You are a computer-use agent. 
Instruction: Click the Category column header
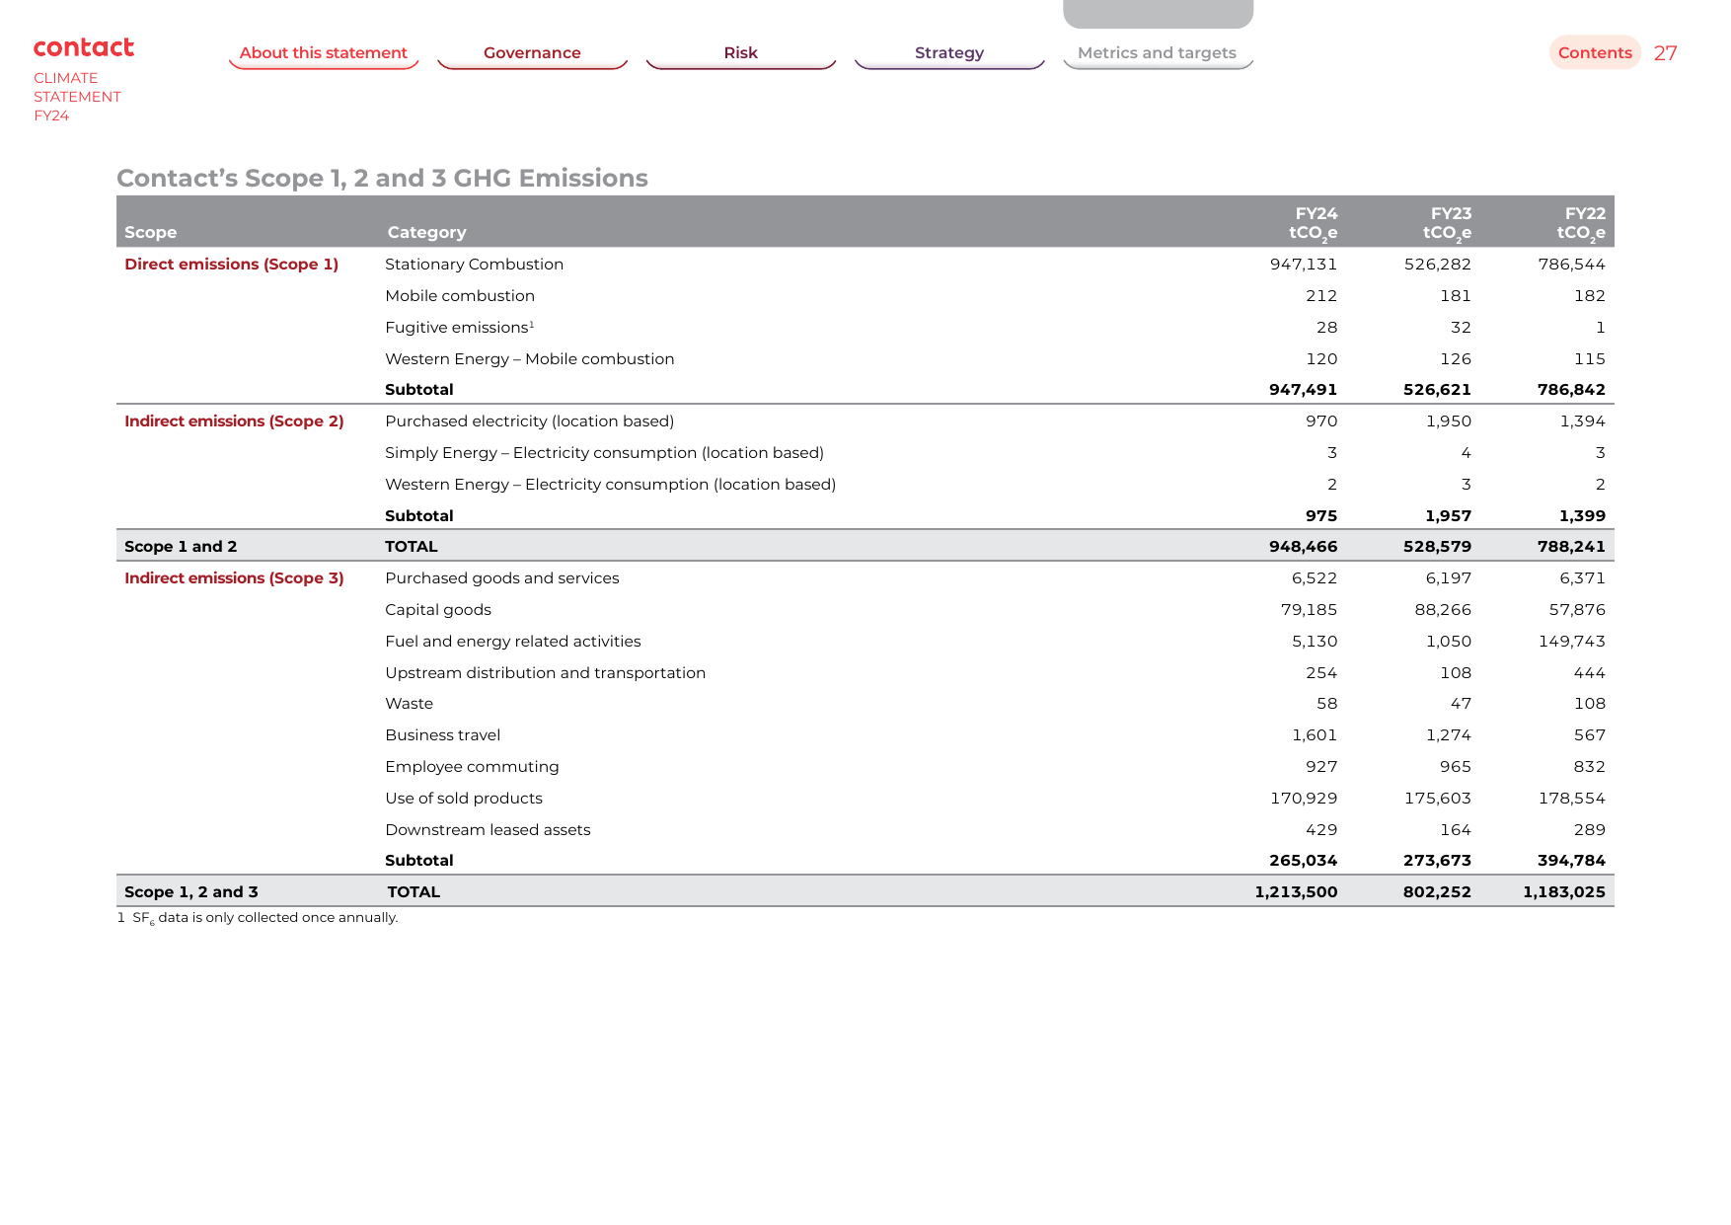point(426,233)
